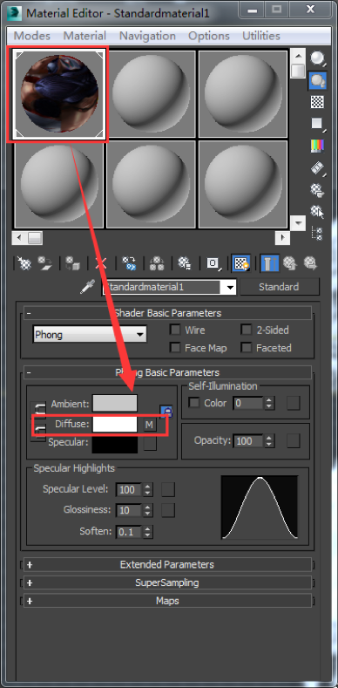The height and width of the screenshot is (688, 338).
Task: Click the Put to Library icon
Action: [184, 263]
